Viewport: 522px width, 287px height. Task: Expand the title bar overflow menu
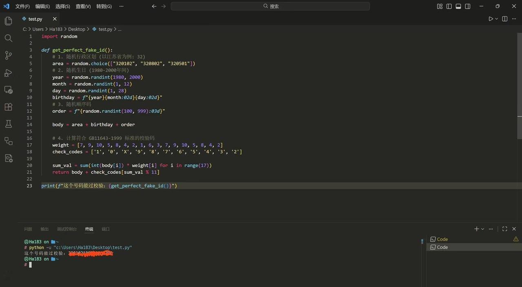121,6
